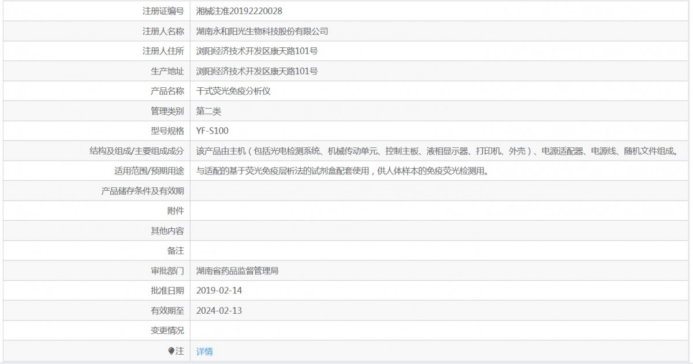Click the 注册人名称 label
This screenshot has height=364, width=693.
(163, 31)
